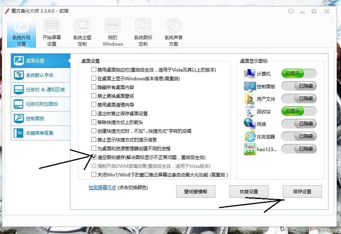Click the 控制面板 icon in desktop icons list
341x234 pixels.
pos(250,86)
